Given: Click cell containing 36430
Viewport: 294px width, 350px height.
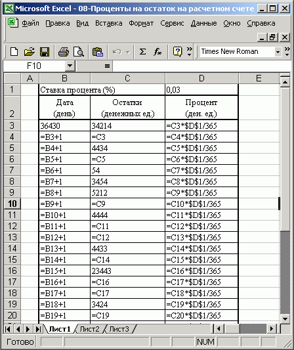Looking at the screenshot, I should 64,125.
